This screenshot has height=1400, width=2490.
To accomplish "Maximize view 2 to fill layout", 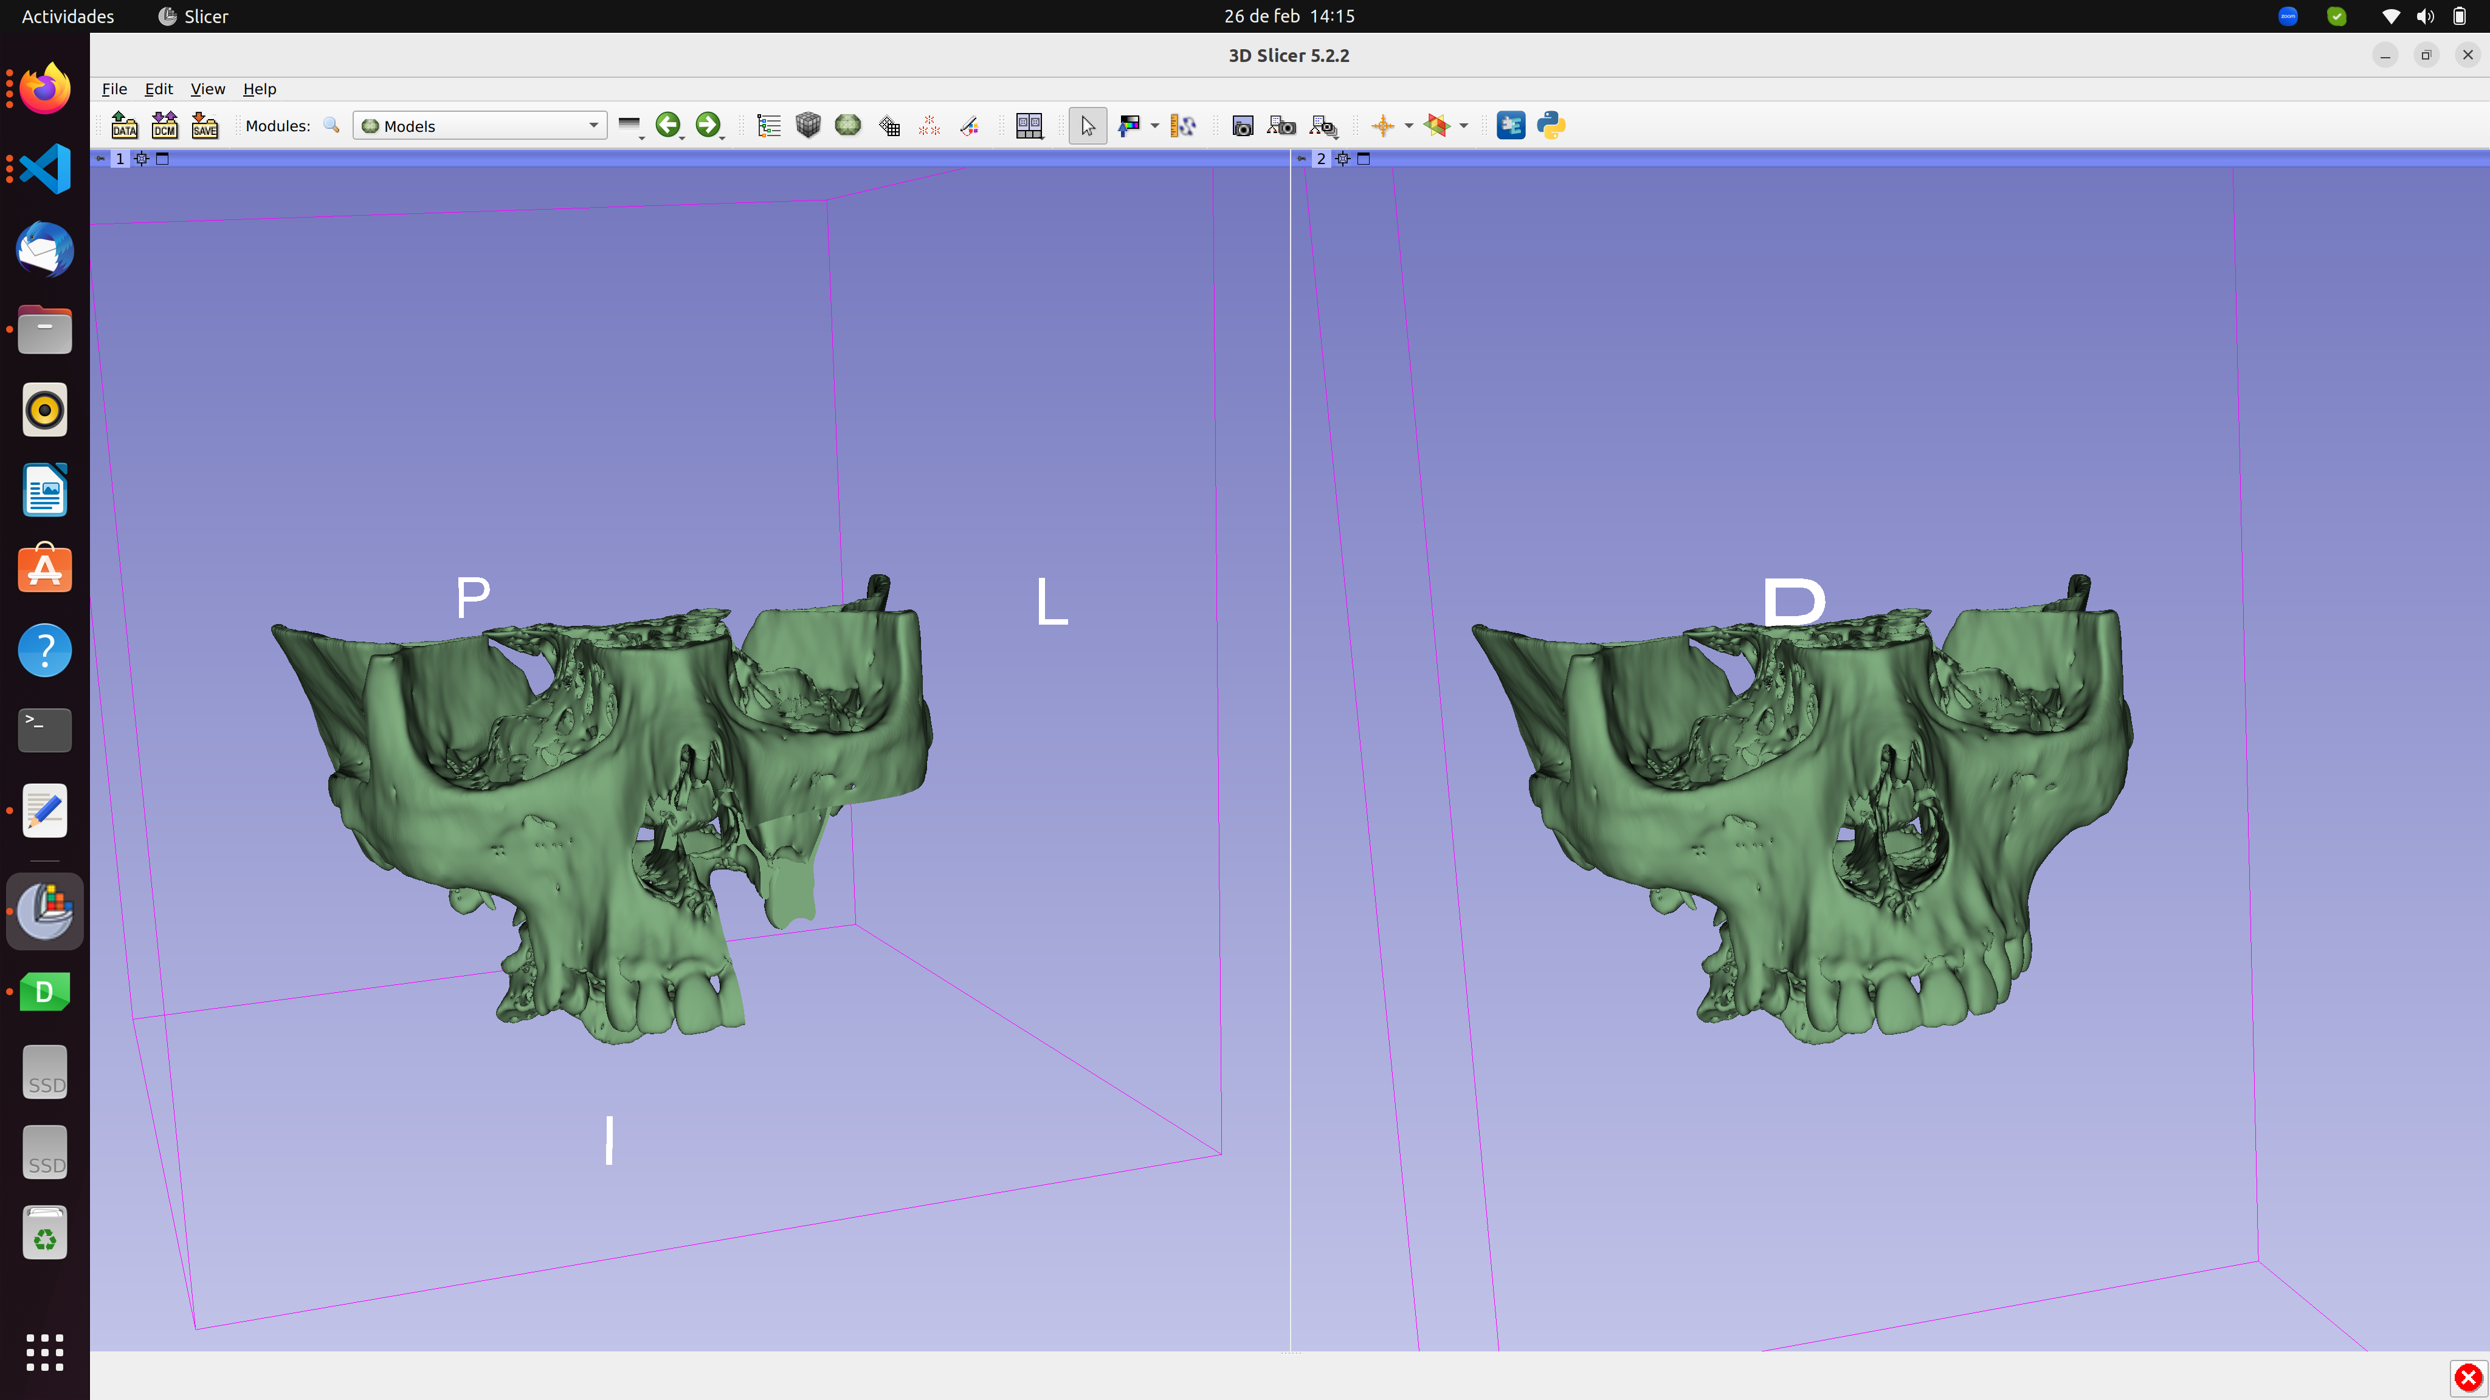I will (x=1363, y=159).
